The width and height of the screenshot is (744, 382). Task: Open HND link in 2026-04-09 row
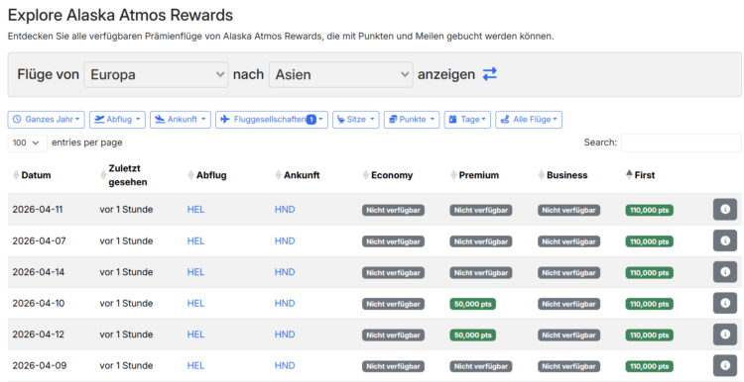(x=285, y=366)
